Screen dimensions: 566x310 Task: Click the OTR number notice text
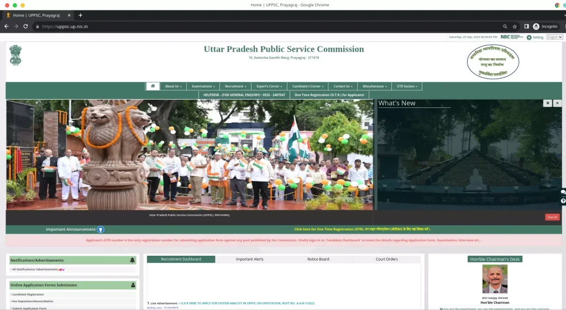[284, 240]
